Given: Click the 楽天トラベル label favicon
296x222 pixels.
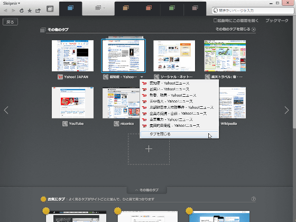Looking at the screenshot, I should [x=207, y=77].
